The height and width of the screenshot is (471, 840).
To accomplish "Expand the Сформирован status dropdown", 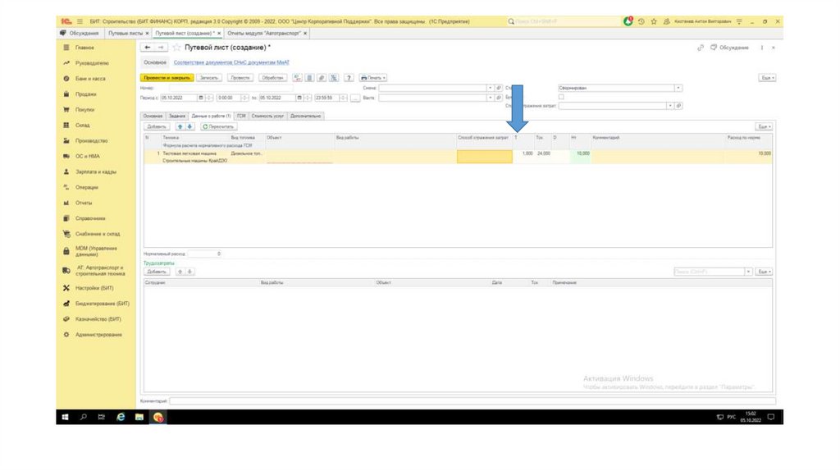I will pos(678,87).
